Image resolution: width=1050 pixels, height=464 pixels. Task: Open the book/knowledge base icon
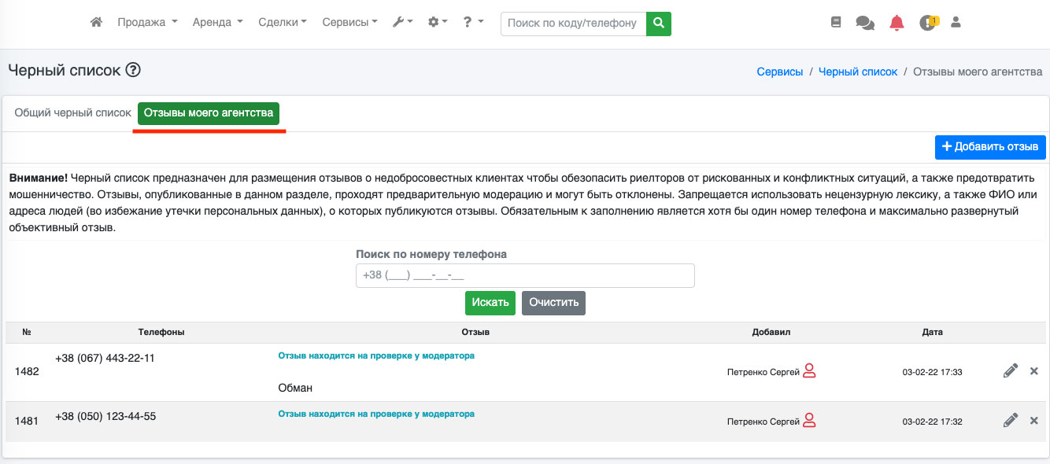pyautogui.click(x=836, y=23)
